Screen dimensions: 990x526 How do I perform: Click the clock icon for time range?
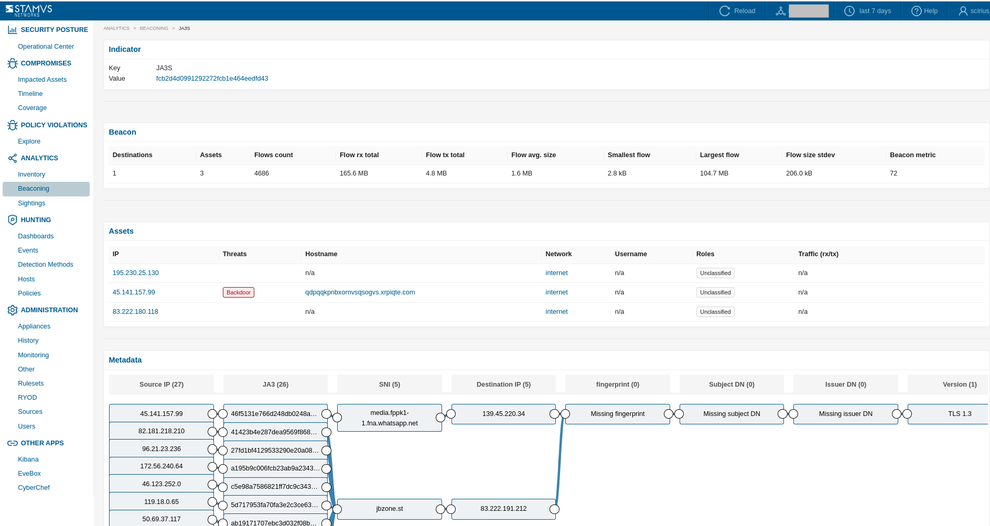pyautogui.click(x=849, y=11)
